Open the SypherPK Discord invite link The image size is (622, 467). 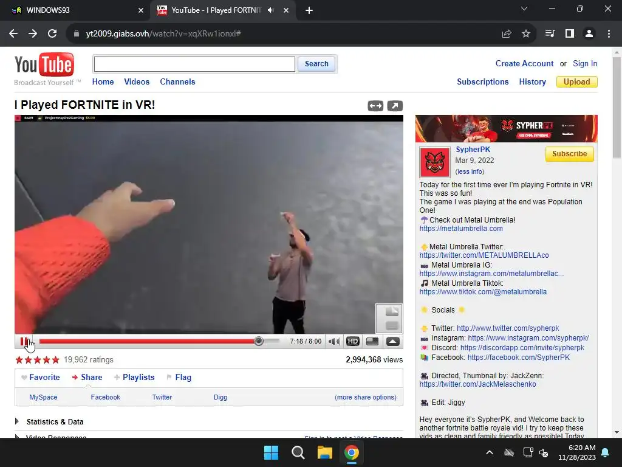(522, 348)
